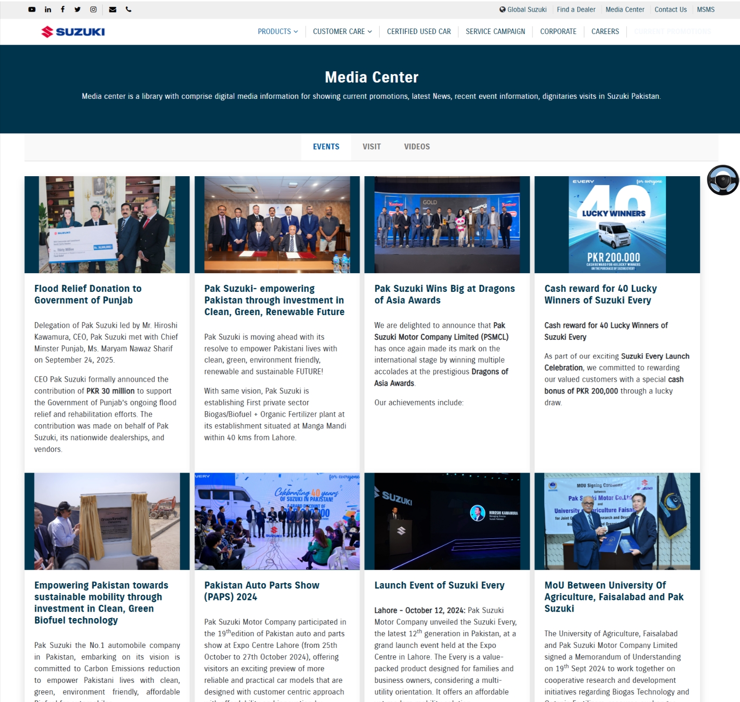This screenshot has height=702, width=740.
Task: Expand the Customer Care dropdown
Action: click(342, 32)
